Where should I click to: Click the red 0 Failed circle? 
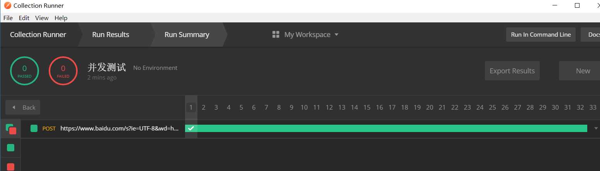[63, 71]
